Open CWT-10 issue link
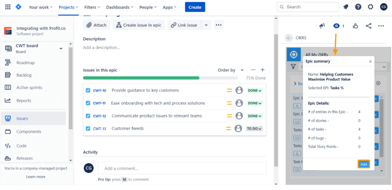The image size is (392, 190). pos(99,90)
